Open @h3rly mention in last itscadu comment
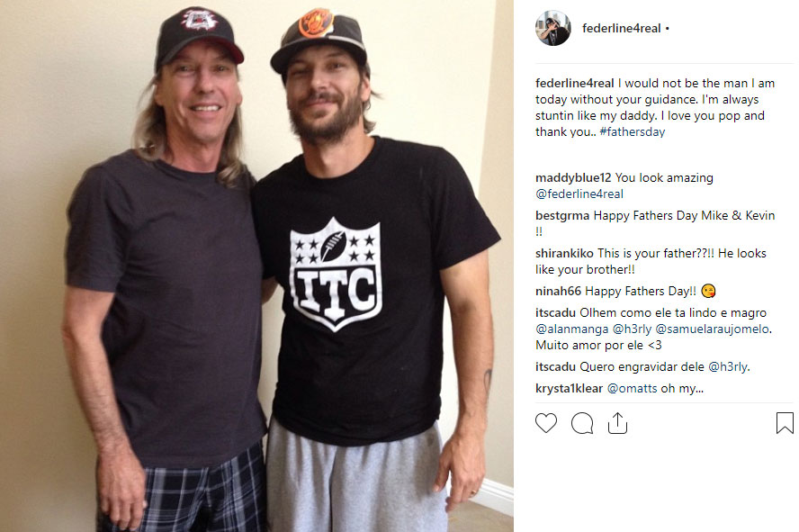This screenshot has height=532, width=799. [x=728, y=367]
